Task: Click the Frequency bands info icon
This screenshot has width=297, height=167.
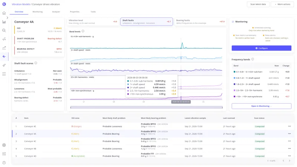Action: click(252, 59)
